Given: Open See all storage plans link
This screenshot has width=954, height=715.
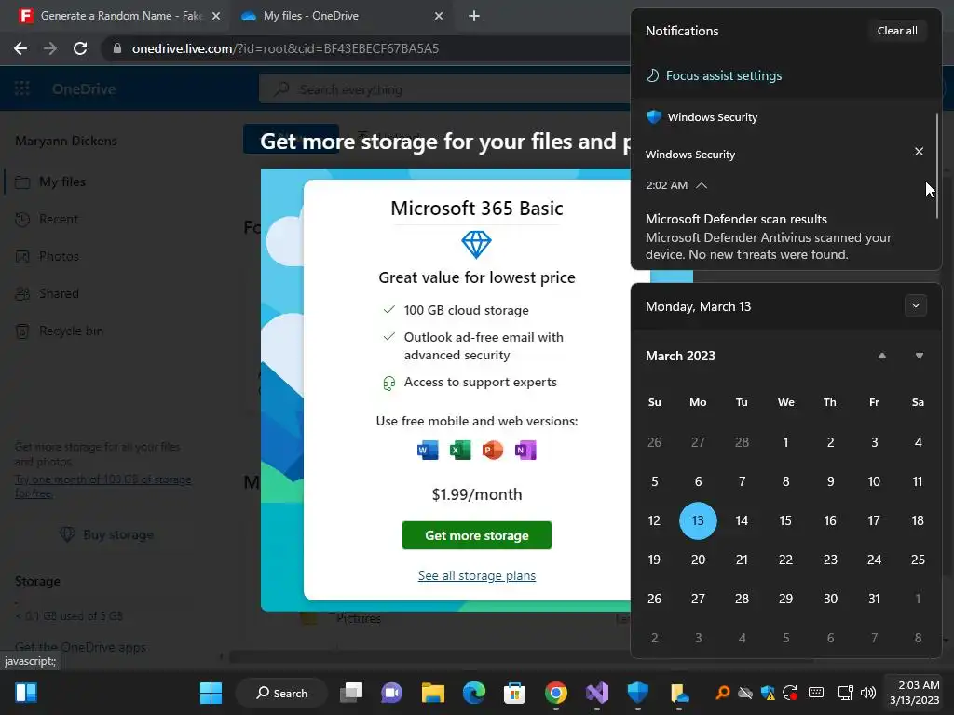Looking at the screenshot, I should tap(476, 575).
